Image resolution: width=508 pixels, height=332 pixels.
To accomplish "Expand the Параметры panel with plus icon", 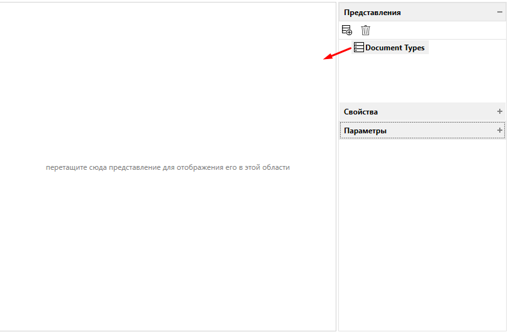I will pos(500,130).
